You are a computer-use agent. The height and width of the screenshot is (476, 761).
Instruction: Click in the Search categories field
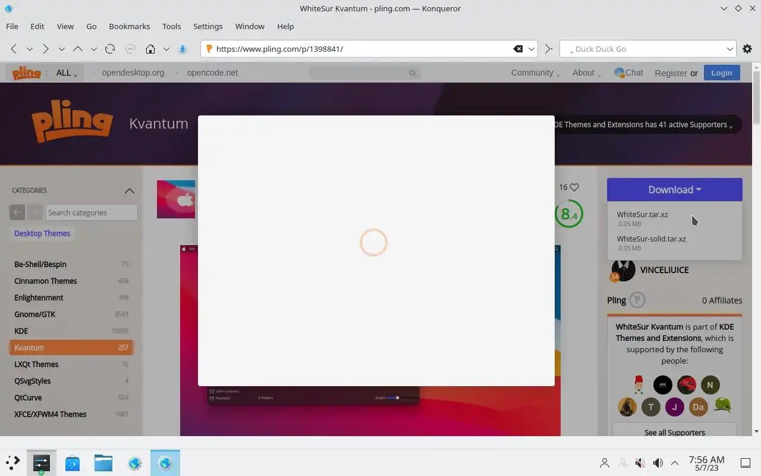(x=92, y=212)
